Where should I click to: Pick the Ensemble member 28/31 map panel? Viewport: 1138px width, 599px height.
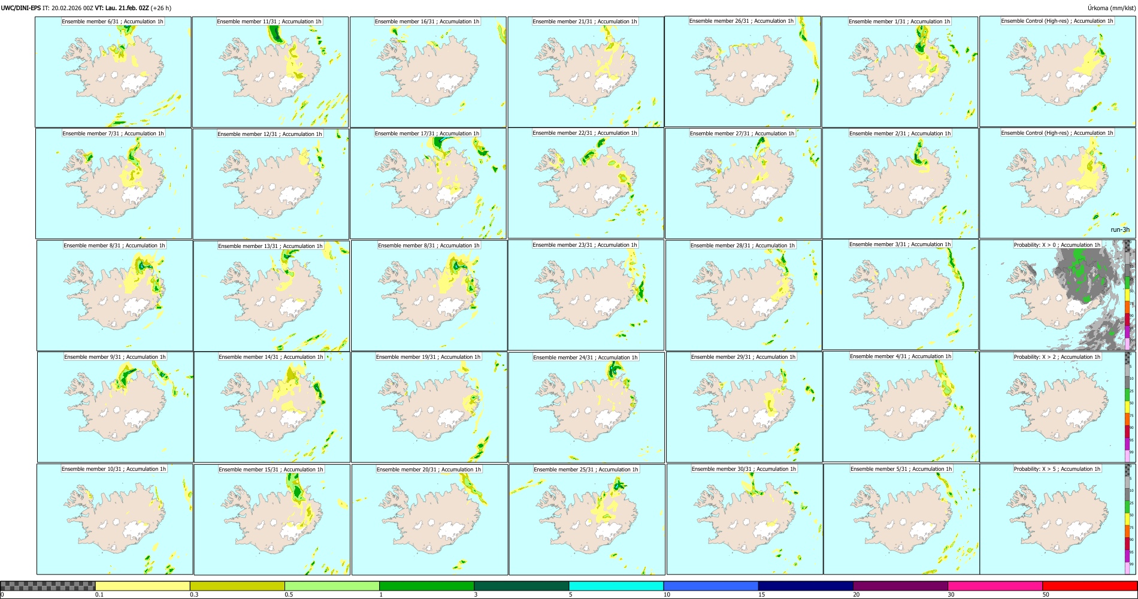tap(743, 296)
